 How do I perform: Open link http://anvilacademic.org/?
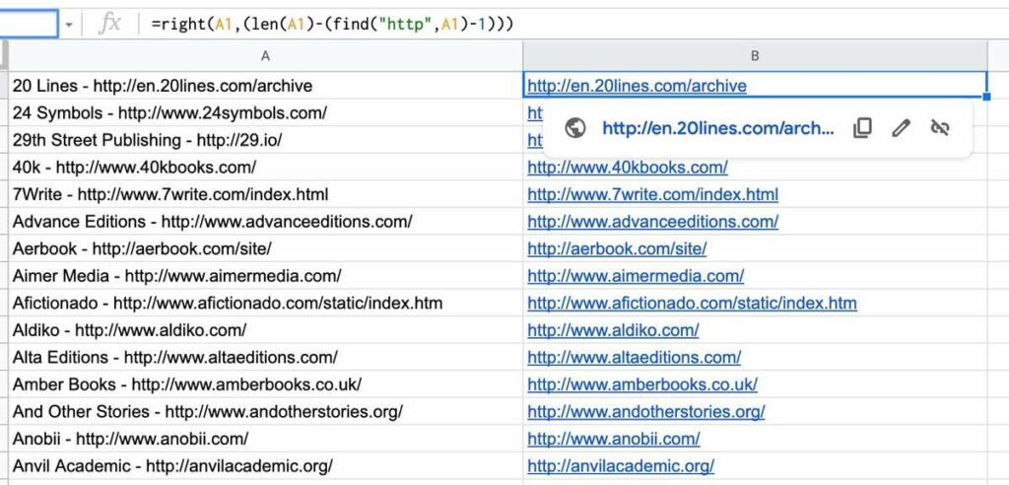[x=621, y=465]
